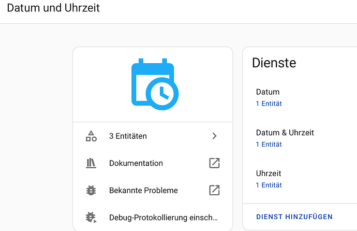Image resolution: width=357 pixels, height=231 pixels.
Task: Open the 1 Entität link under Datum
Action: click(269, 104)
